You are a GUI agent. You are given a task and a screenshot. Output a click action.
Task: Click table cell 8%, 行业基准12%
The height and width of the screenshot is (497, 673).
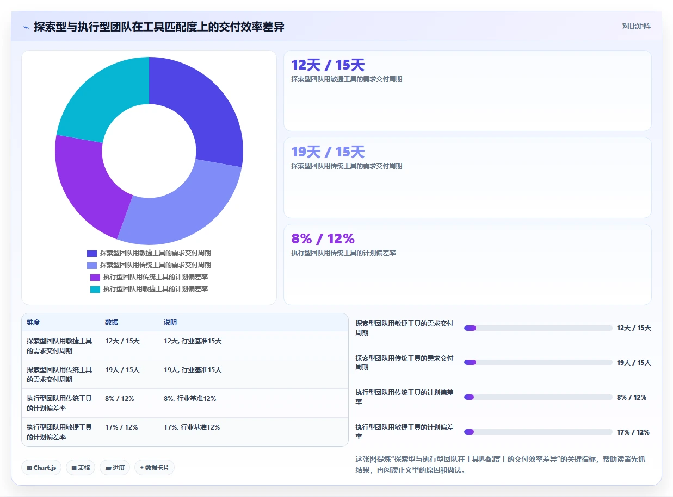[x=190, y=399]
